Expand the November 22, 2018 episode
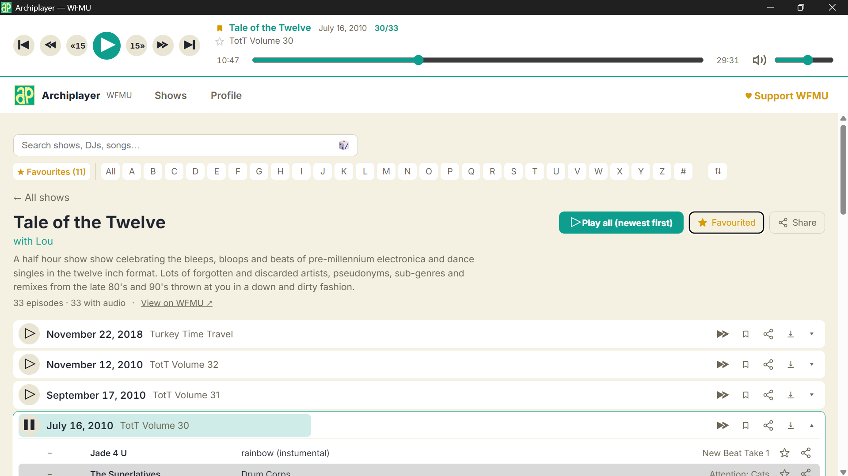848x476 pixels. [812, 334]
